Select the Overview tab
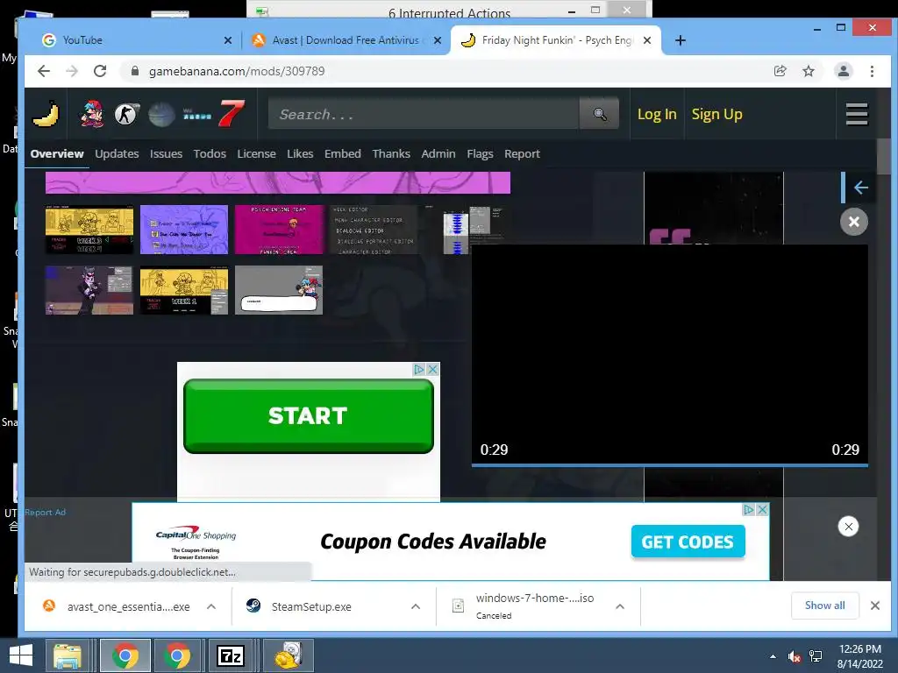Screen dimensions: 898x673 (x=57, y=154)
